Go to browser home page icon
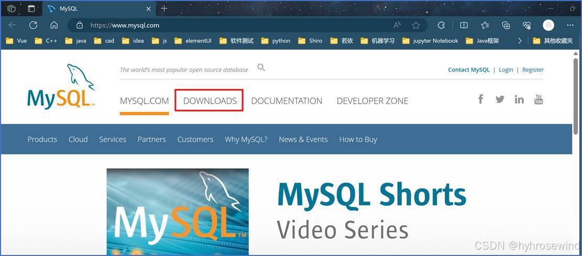Screen dimensions: 582x256 tap(54, 25)
